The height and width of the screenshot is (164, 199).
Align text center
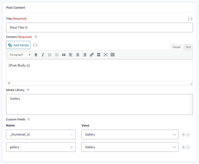pyautogui.click(x=78, y=55)
